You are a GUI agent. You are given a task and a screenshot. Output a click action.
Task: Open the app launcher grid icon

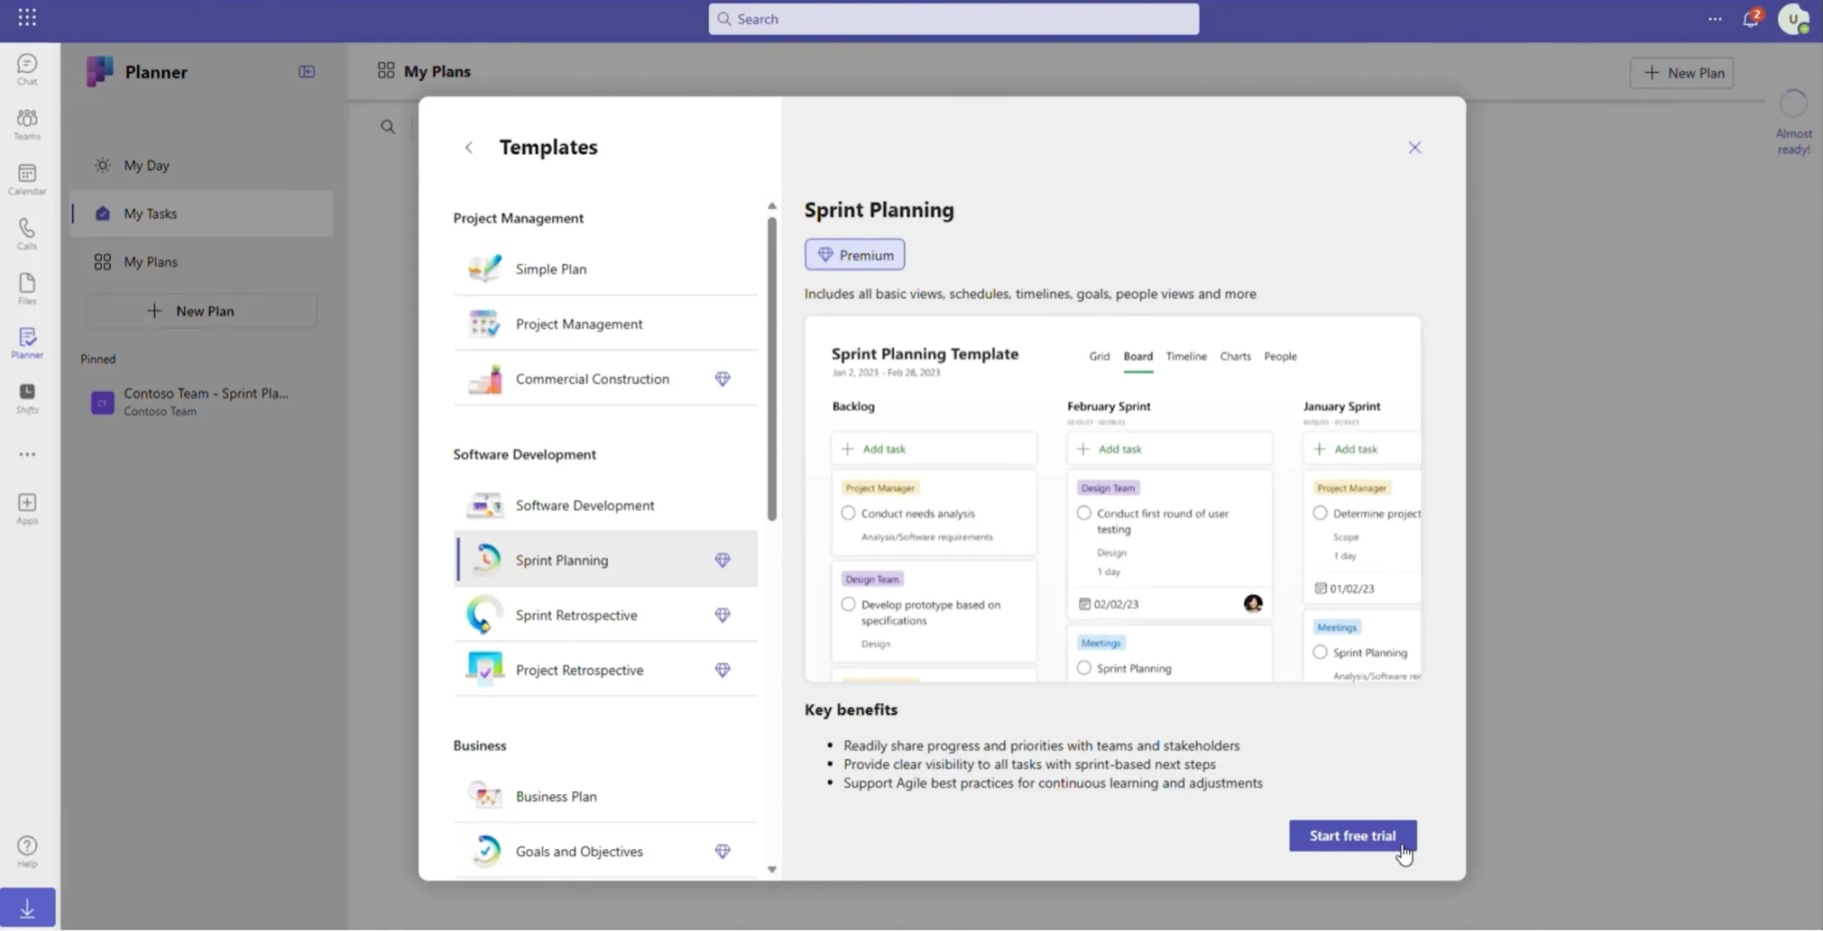coord(26,18)
